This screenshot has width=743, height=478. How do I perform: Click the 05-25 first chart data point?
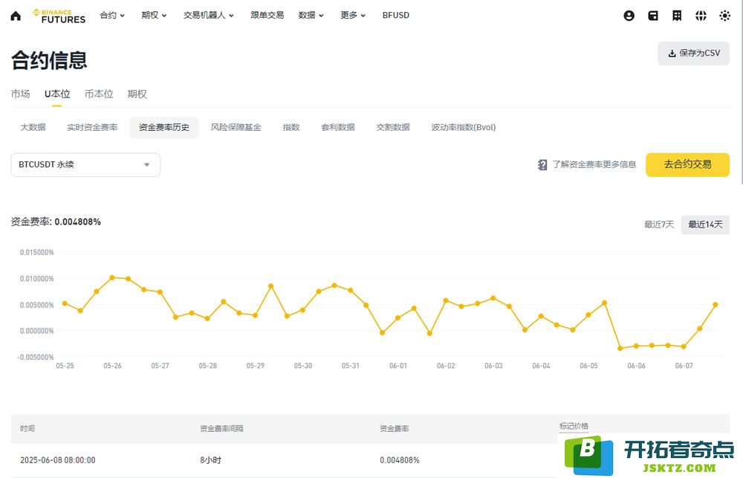coord(65,303)
